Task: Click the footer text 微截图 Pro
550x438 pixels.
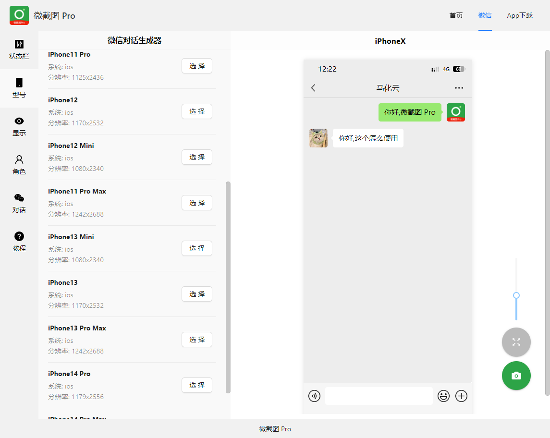Action: tap(275, 429)
